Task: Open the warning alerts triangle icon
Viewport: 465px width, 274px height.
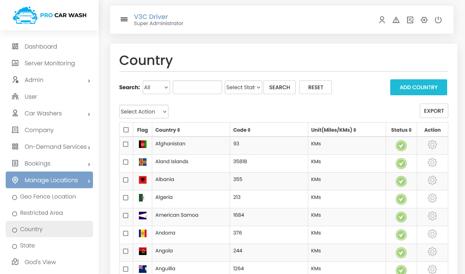Action: (396, 20)
